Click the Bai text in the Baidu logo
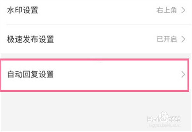This screenshot has width=192, height=132. coord(153,119)
